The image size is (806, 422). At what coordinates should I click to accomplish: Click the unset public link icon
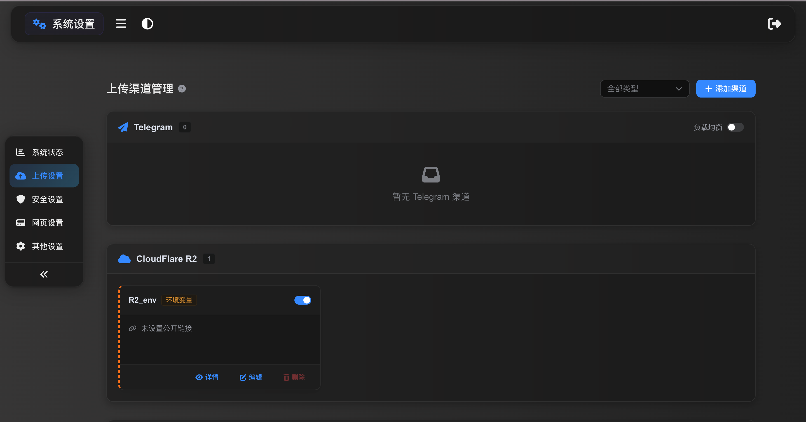click(x=133, y=328)
